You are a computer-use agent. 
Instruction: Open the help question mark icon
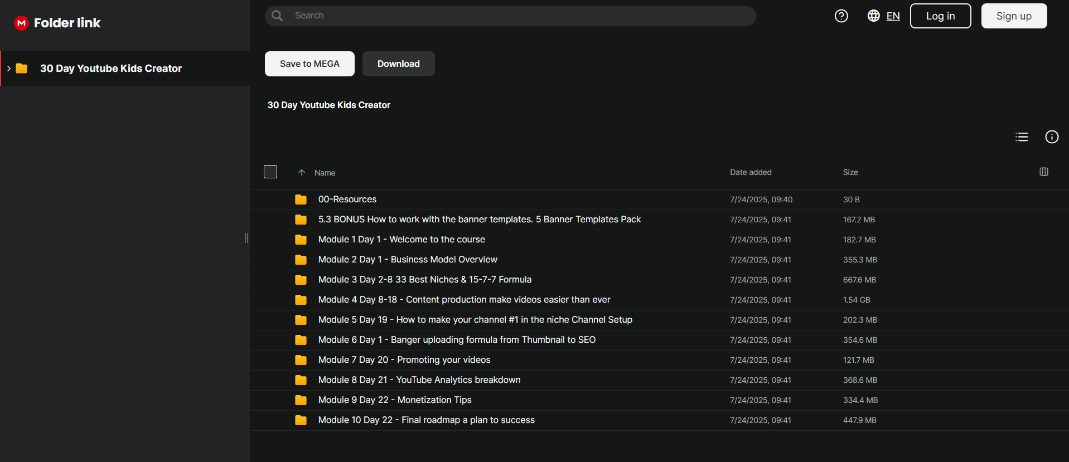pyautogui.click(x=841, y=16)
